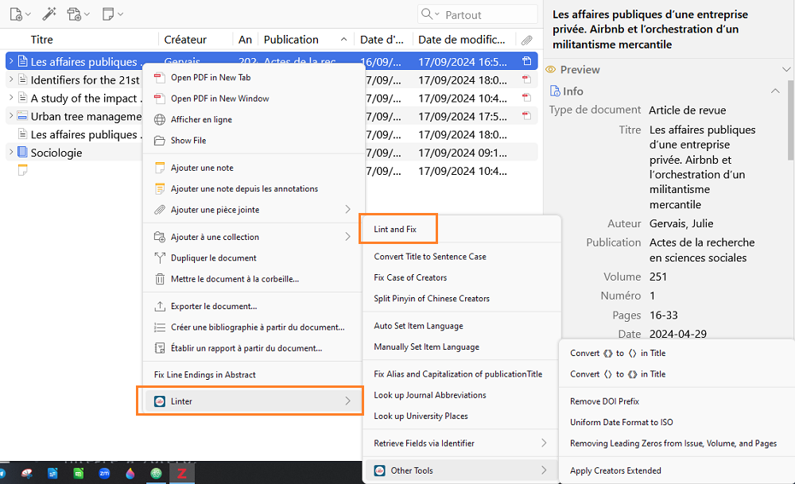Choose Créer une bibliographie à partir du document

pyautogui.click(x=258, y=327)
